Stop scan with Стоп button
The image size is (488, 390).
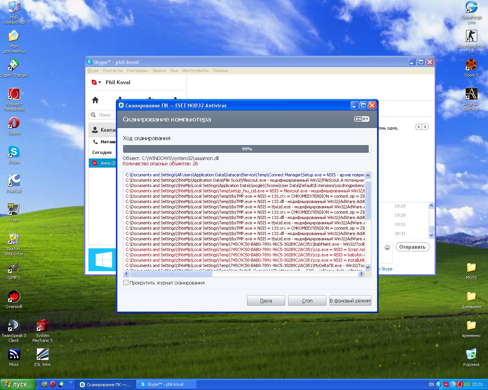(307, 300)
